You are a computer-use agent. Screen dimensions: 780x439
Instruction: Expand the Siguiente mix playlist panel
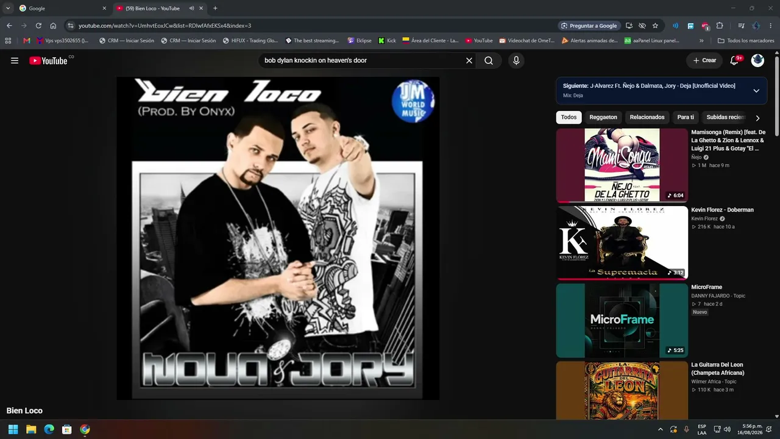coord(756,91)
